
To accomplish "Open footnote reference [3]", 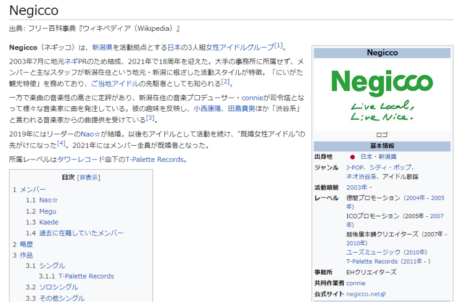I will click(x=150, y=118).
